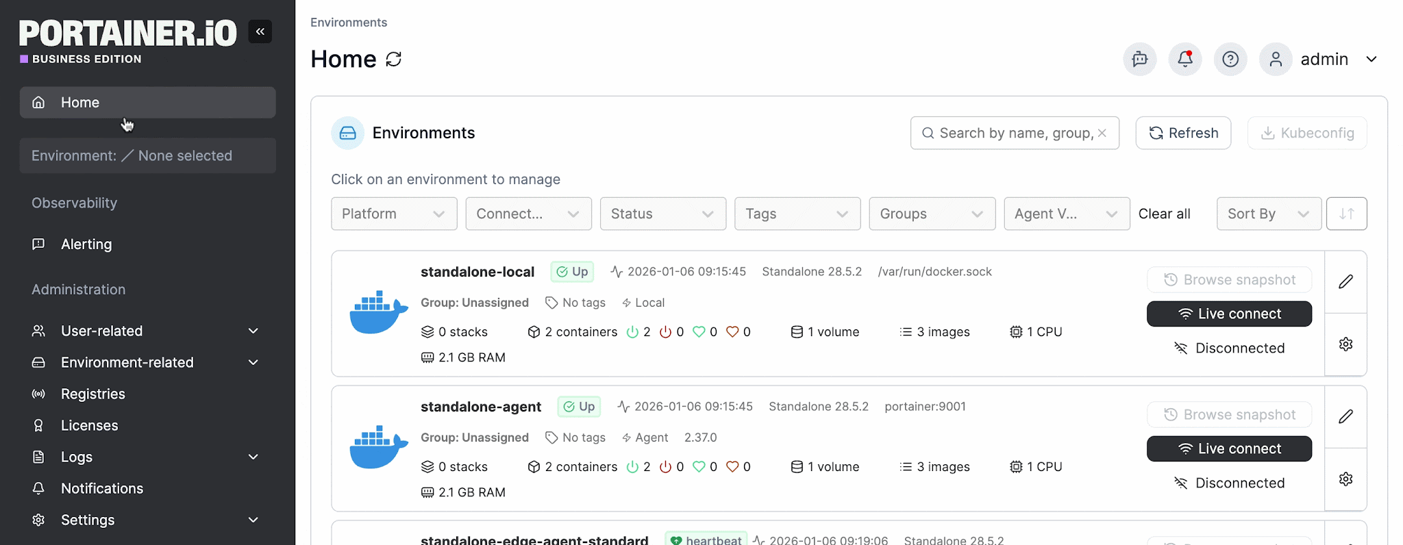Click 'Agent 2.37.0' version text
This screenshot has width=1403, height=545.
tap(669, 438)
